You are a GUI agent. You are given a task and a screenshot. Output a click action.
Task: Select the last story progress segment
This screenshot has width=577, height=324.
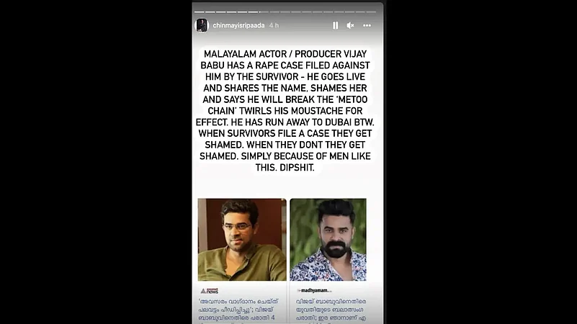371,12
